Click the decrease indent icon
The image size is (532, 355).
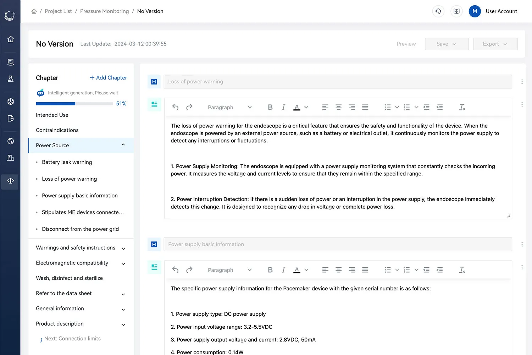tap(426, 107)
